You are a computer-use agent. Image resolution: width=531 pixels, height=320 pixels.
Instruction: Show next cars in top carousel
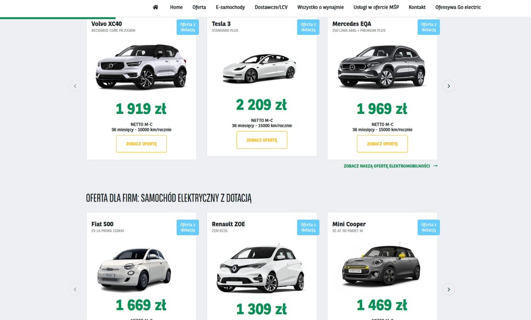click(449, 86)
